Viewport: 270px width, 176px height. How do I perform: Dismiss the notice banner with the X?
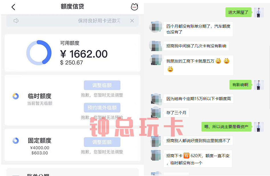132,21
